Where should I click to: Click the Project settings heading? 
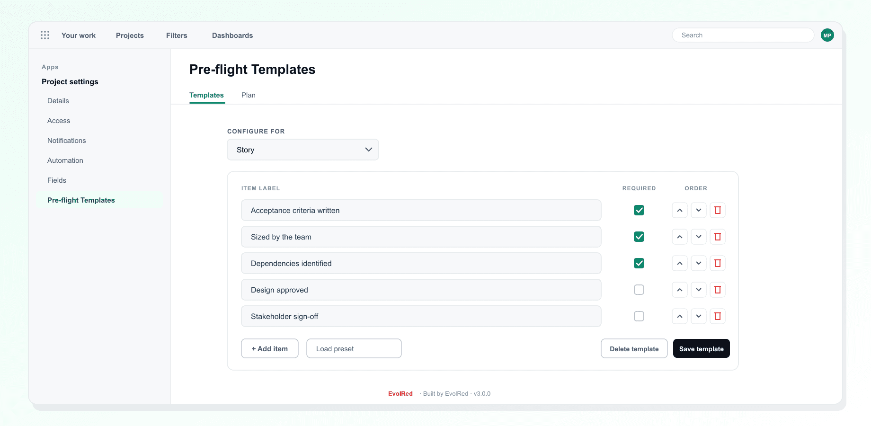tap(70, 82)
